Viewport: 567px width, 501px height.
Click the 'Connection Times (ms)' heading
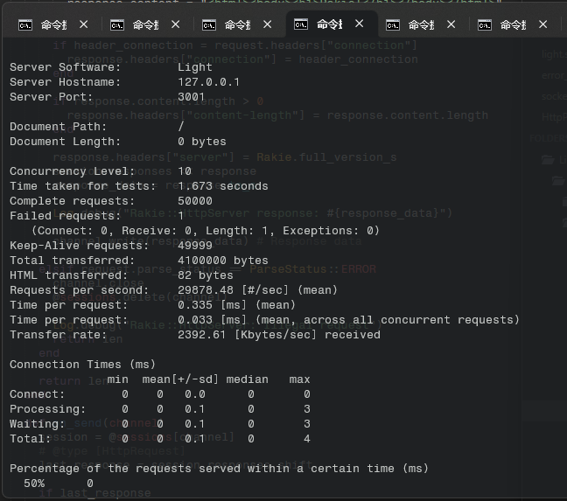pos(82,365)
